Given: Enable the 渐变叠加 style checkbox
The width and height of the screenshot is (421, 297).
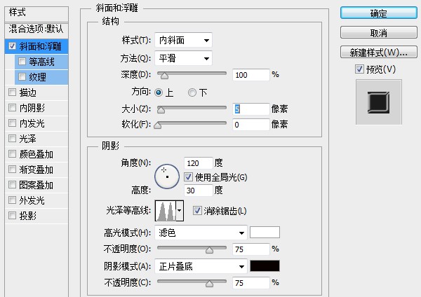Looking at the screenshot, I should pos(12,169).
